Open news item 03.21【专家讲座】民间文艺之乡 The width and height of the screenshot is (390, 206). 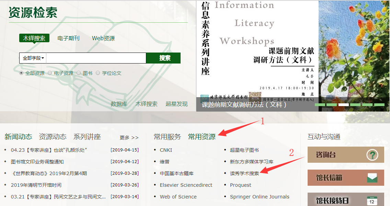(58, 197)
